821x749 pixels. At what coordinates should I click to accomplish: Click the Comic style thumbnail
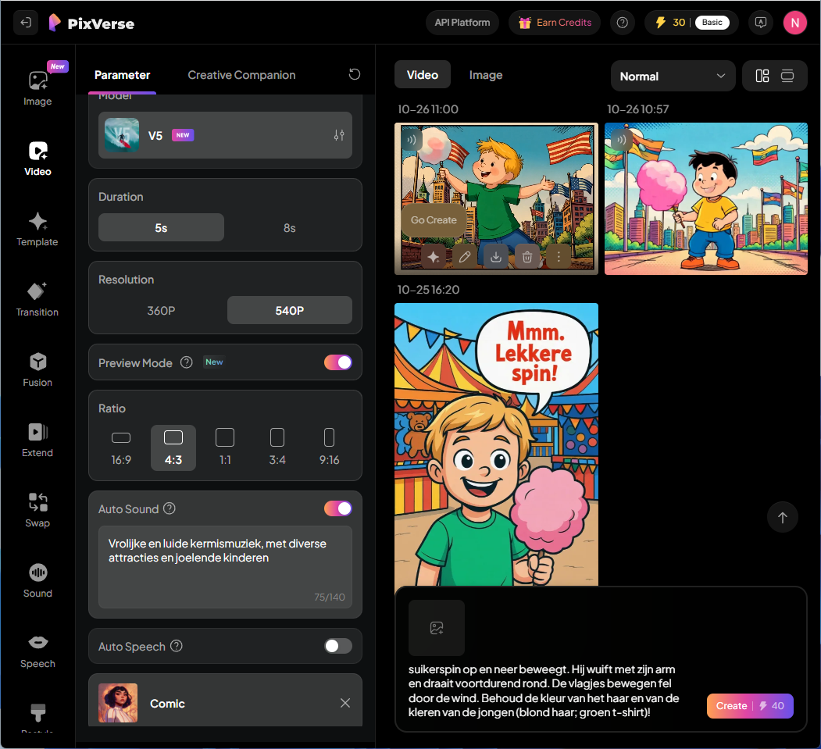118,702
